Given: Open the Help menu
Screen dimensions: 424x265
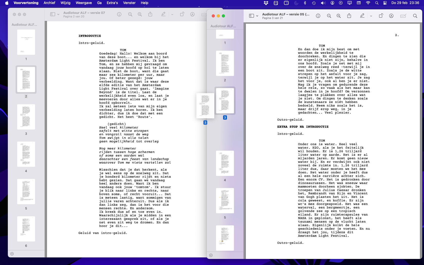Looking at the screenshot, I should [x=145, y=3].
